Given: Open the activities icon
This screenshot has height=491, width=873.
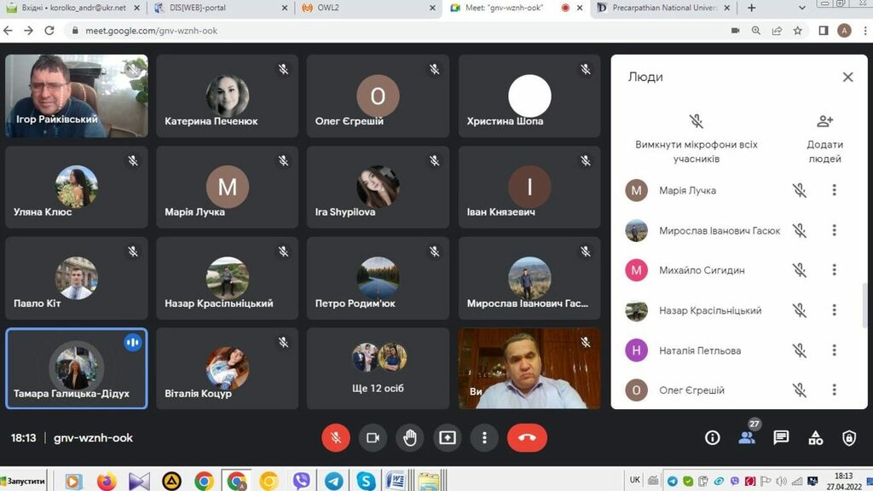Looking at the screenshot, I should pos(816,437).
